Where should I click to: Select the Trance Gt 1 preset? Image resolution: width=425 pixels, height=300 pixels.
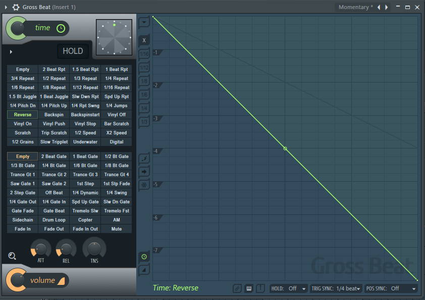[23, 175]
